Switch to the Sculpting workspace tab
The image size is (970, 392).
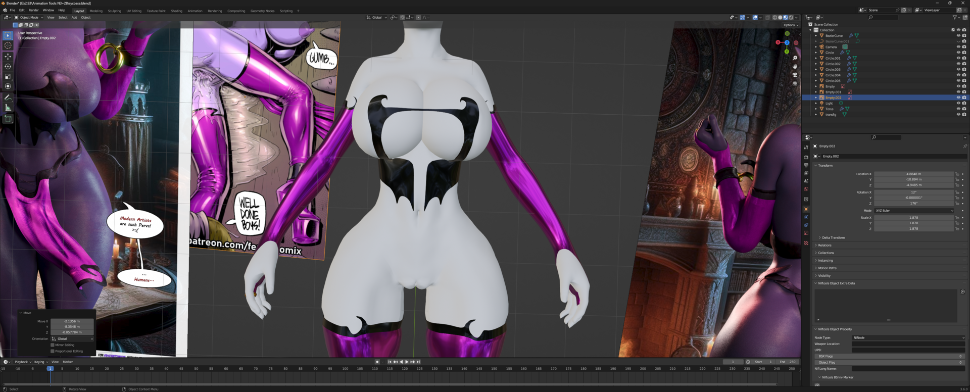coord(114,11)
